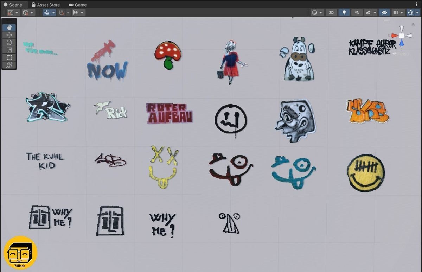This screenshot has height=272, width=422.
Task: Click the draw mode shading sphere icon
Action: 315,12
